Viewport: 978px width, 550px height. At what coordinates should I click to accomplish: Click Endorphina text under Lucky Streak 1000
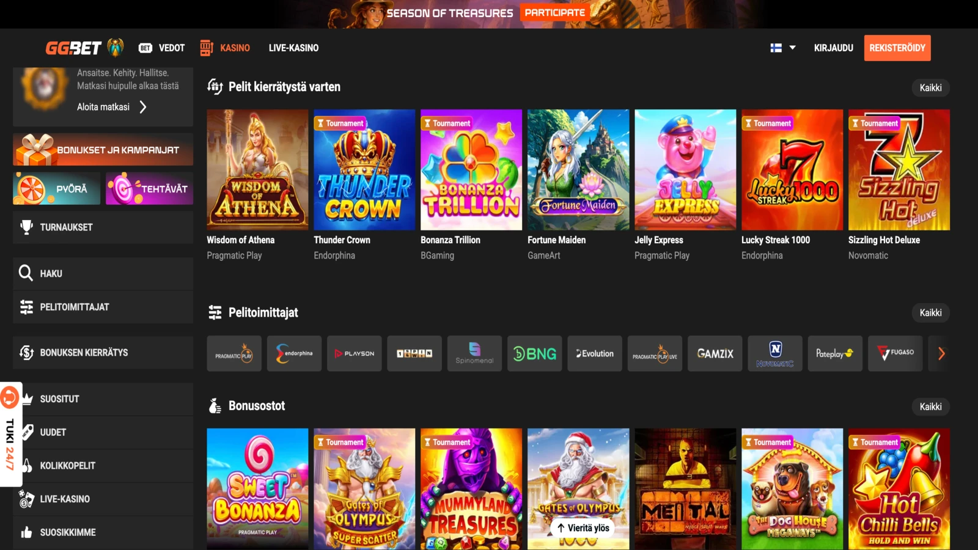pyautogui.click(x=762, y=255)
